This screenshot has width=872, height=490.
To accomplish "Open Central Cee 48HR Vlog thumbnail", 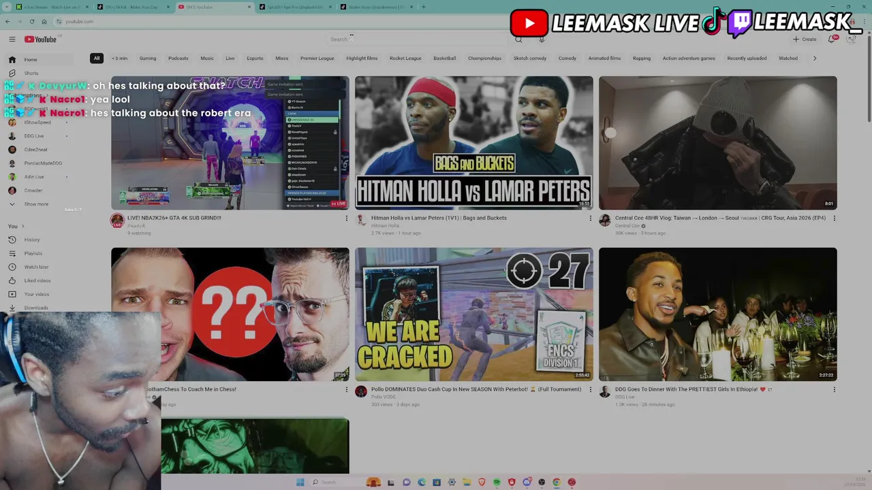I will click(x=718, y=143).
